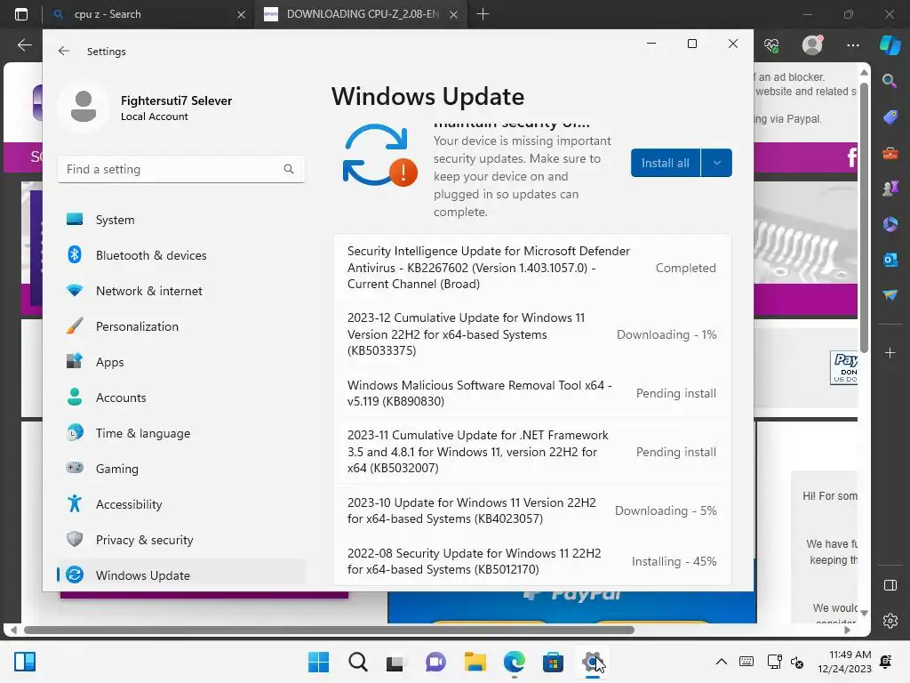Open Edge sidebar games chess icon

890,189
